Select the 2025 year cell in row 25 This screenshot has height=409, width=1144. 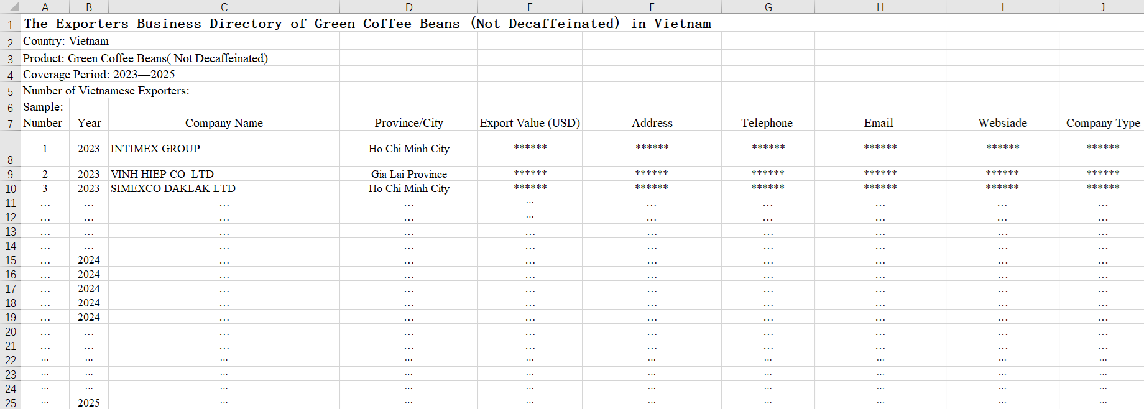click(89, 403)
